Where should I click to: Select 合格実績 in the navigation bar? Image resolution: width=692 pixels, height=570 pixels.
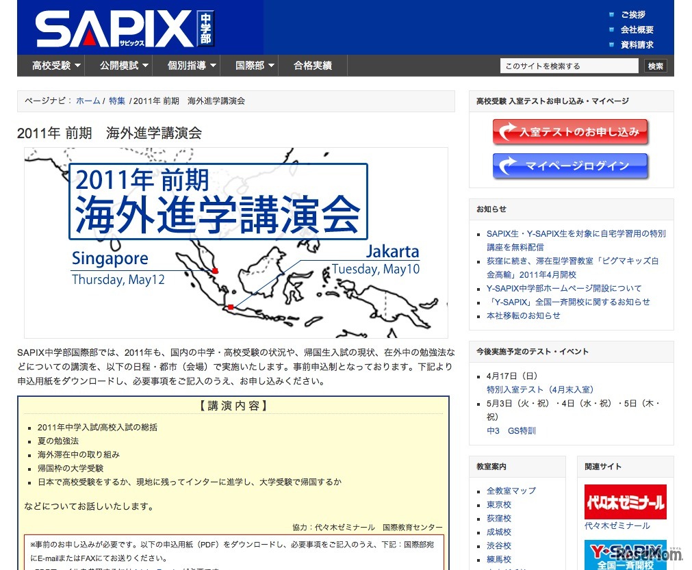coord(313,65)
